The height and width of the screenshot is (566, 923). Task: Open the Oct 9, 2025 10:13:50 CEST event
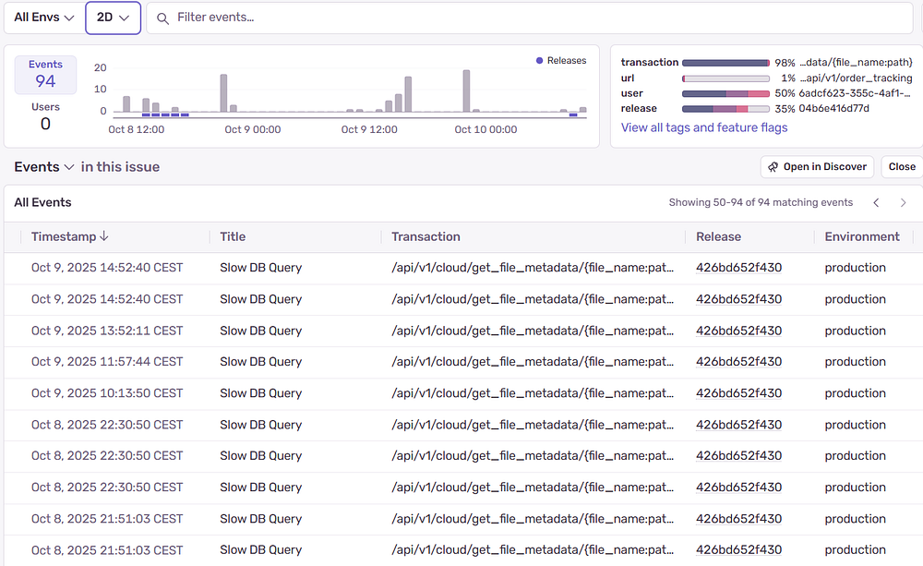tap(107, 392)
